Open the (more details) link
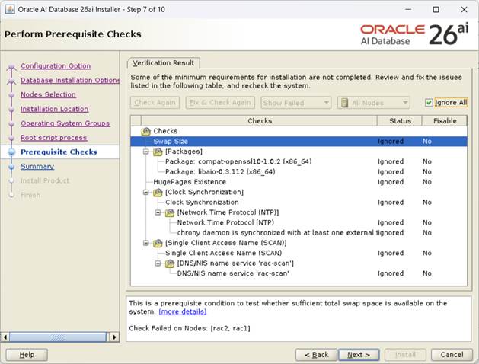 click(x=183, y=311)
